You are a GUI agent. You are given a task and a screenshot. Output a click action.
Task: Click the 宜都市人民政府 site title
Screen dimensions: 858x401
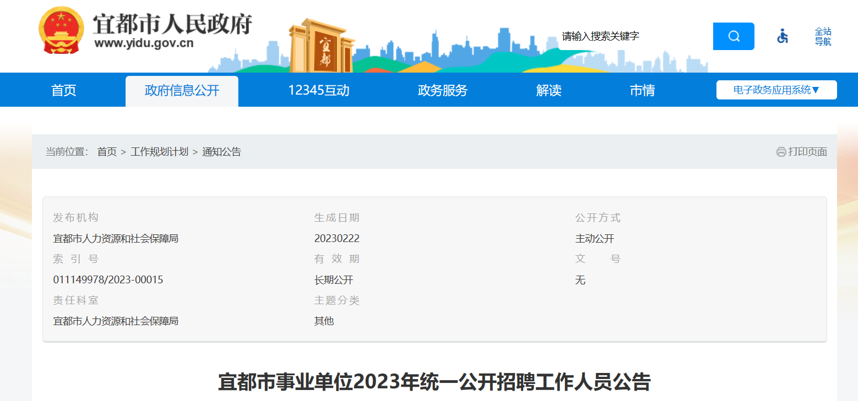pos(172,25)
